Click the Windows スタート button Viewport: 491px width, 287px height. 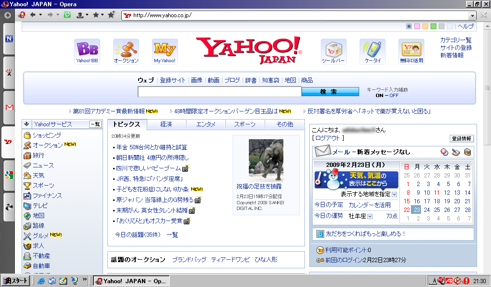click(x=16, y=281)
